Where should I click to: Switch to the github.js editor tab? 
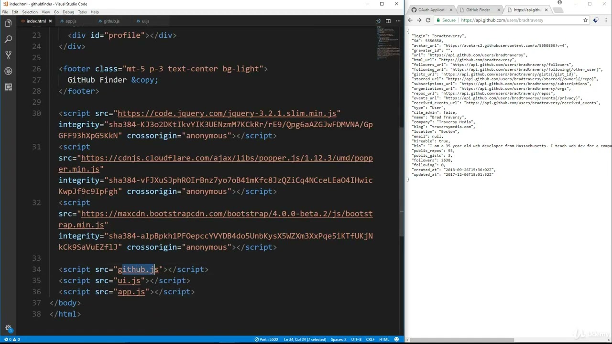[111, 21]
